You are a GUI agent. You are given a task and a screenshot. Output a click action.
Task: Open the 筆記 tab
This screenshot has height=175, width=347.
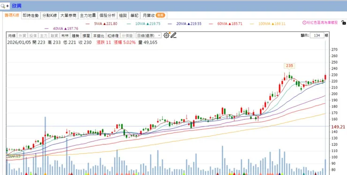tap(134, 15)
